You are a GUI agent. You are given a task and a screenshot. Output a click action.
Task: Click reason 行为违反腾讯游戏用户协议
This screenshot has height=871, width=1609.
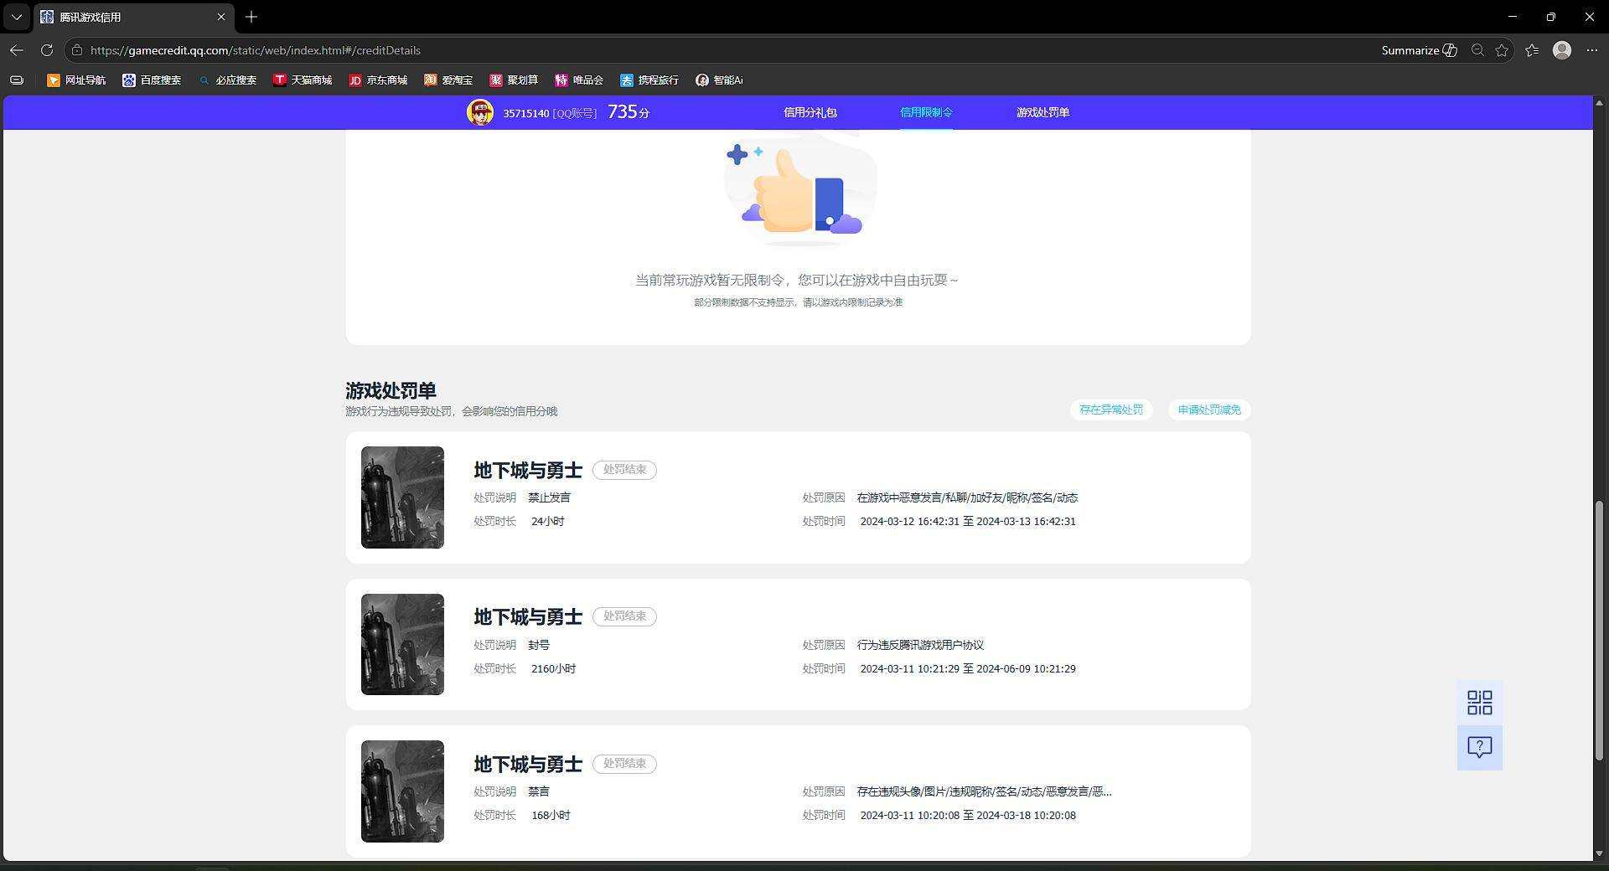pos(920,645)
